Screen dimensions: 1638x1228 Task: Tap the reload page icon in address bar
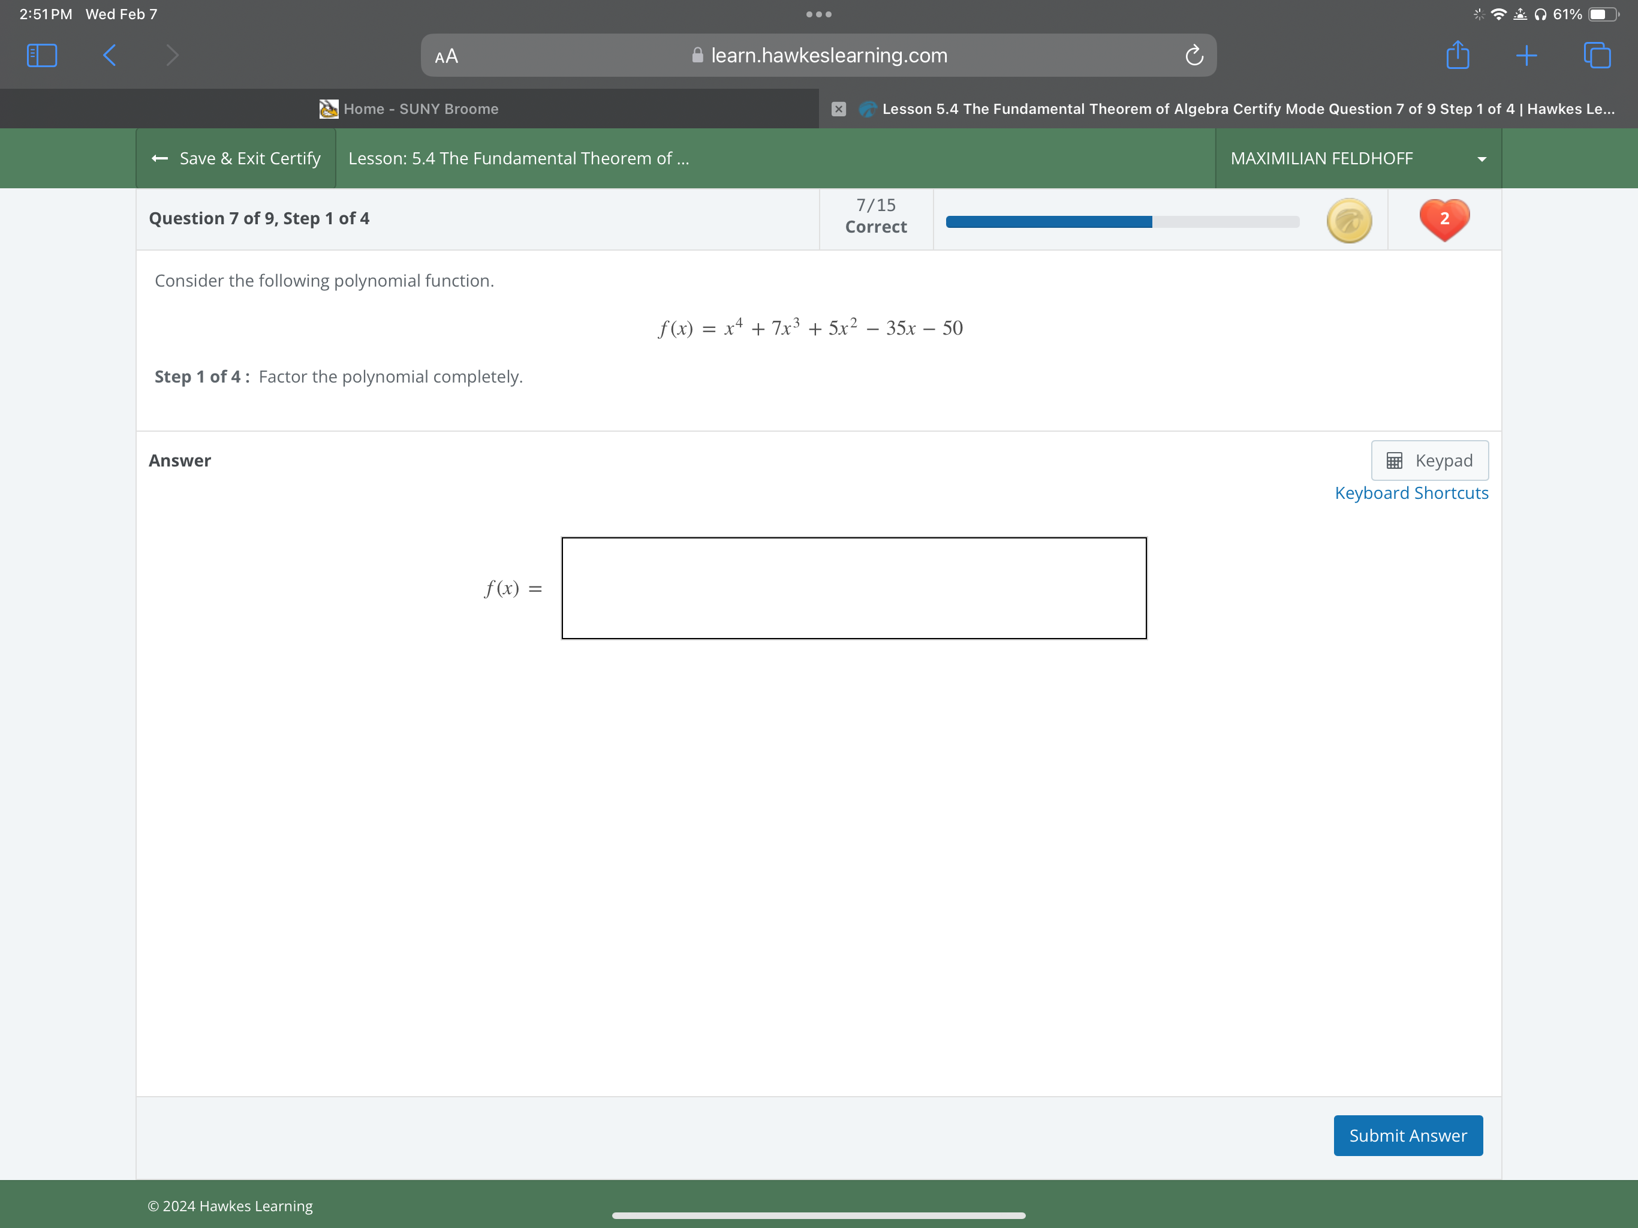(1194, 56)
